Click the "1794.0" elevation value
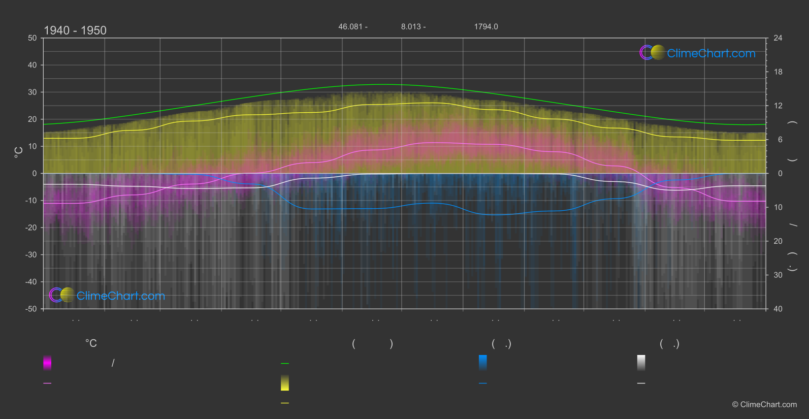Image resolution: width=809 pixels, height=419 pixels. (x=486, y=26)
